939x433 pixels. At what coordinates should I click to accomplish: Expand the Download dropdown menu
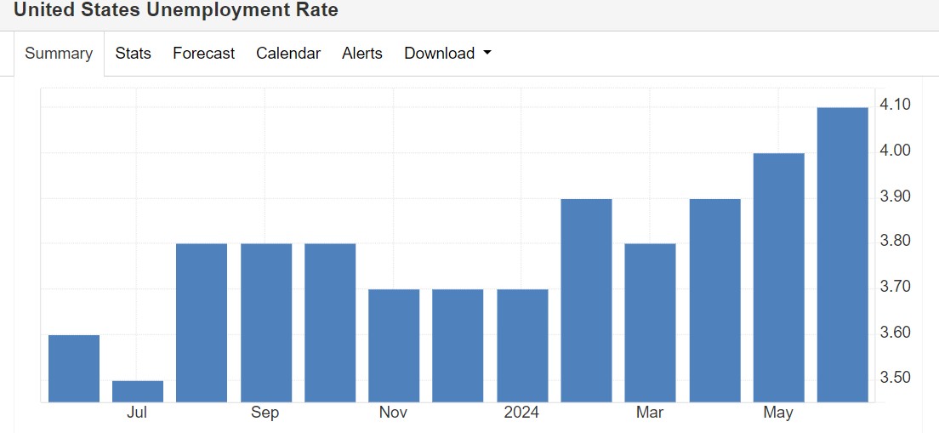coord(447,54)
